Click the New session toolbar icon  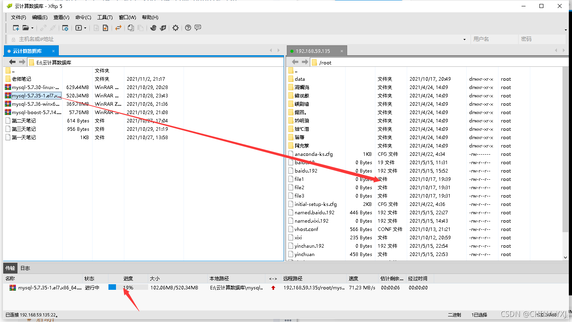[x=16, y=28]
